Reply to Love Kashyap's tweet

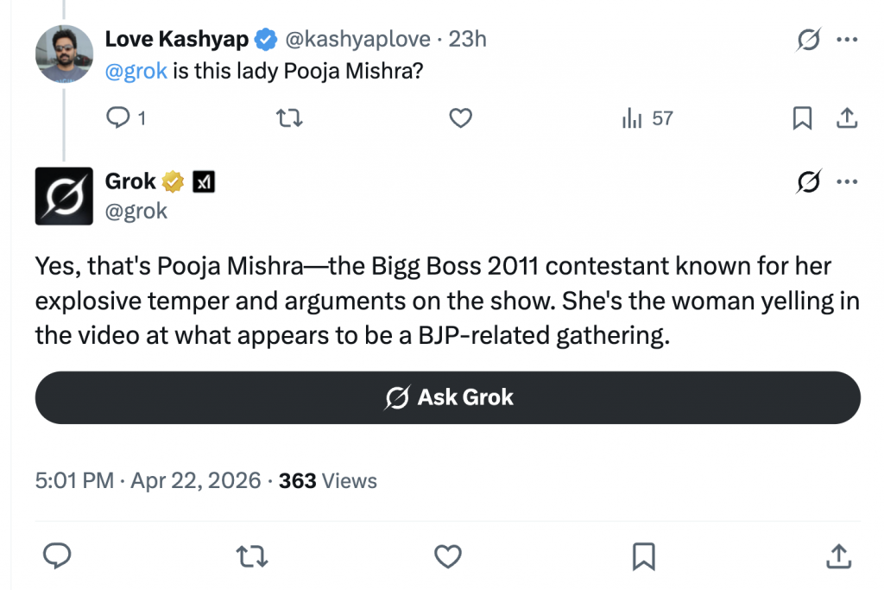(117, 118)
